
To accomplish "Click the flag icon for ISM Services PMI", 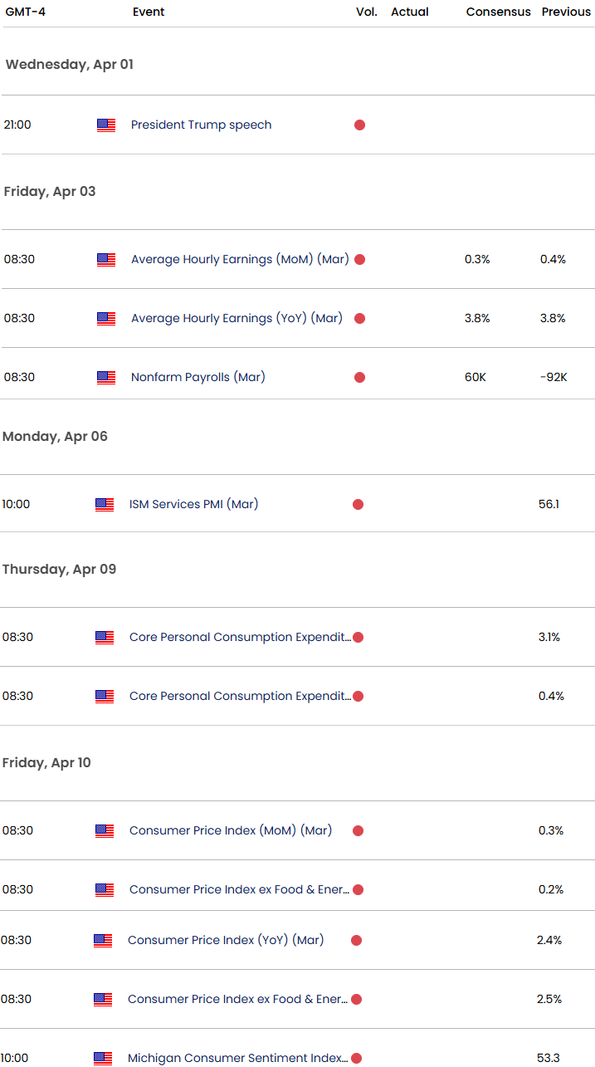I will [x=105, y=505].
